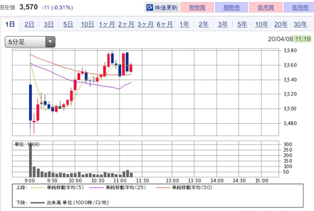The height and width of the screenshot is (211, 314).
Task: Switch to the 5年 period tab
Action: click(x=242, y=24)
